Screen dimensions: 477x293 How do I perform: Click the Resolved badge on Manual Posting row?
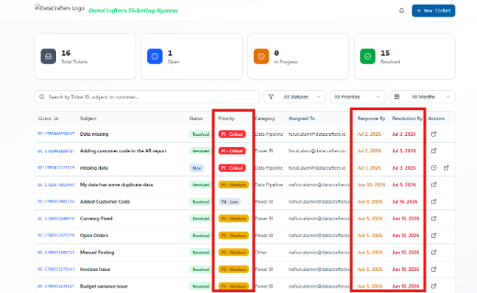click(200, 253)
